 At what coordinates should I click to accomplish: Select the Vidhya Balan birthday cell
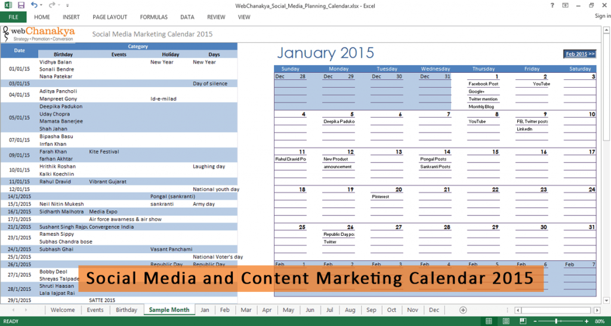tap(55, 62)
